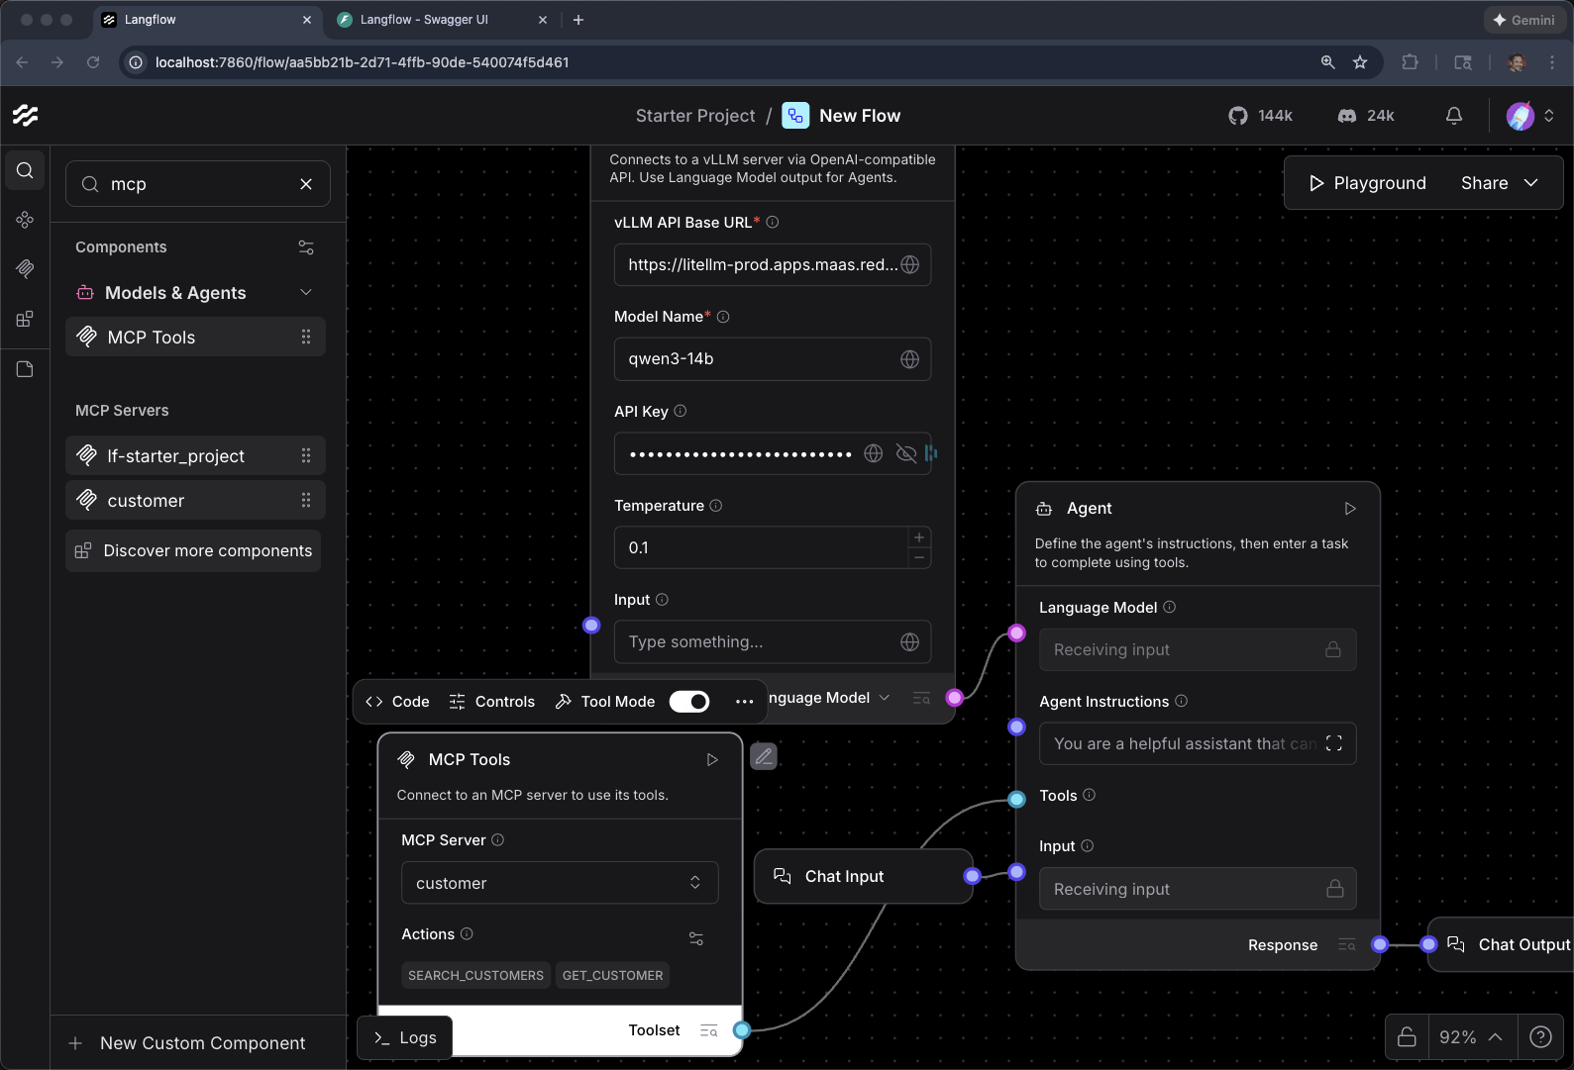
Task: Open the GitHub stars icon
Action: point(1238,116)
